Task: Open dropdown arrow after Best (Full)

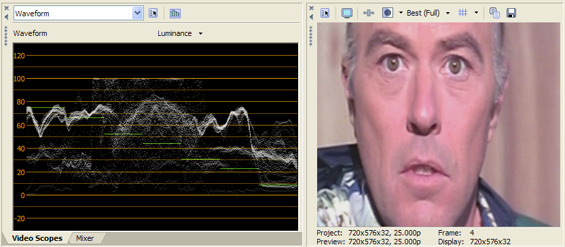Action: pyautogui.click(x=448, y=14)
